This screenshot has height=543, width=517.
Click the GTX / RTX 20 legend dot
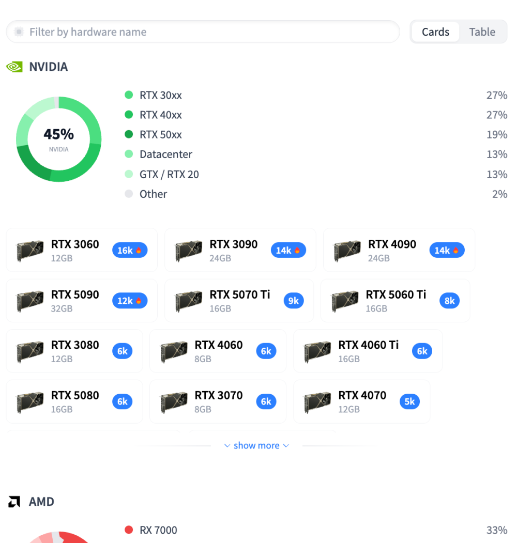point(129,174)
